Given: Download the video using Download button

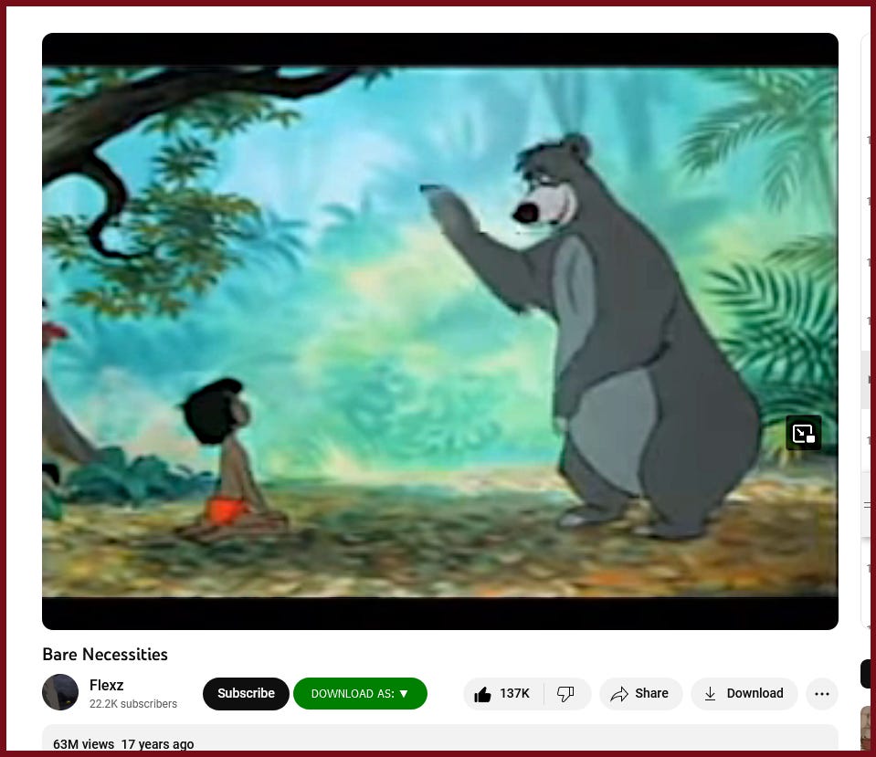Looking at the screenshot, I should pyautogui.click(x=744, y=694).
